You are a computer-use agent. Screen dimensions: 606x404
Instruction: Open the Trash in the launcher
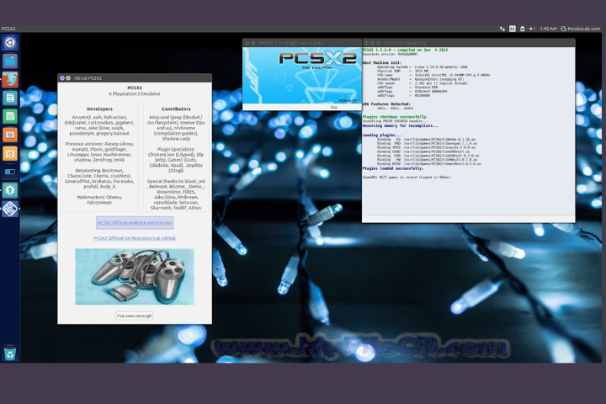pos(10,353)
